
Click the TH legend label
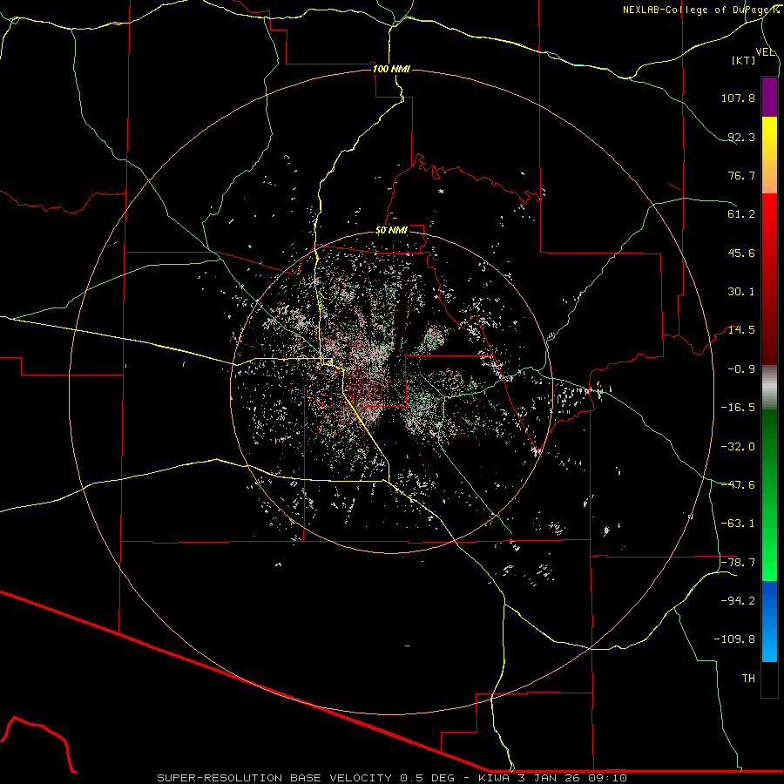[x=748, y=679]
